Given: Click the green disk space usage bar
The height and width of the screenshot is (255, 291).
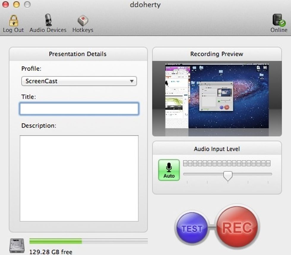Looking at the screenshot, I should point(56,241).
